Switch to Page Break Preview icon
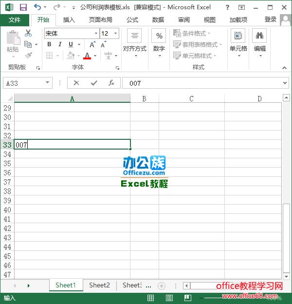The width and height of the screenshot is (292, 304). [x=188, y=298]
